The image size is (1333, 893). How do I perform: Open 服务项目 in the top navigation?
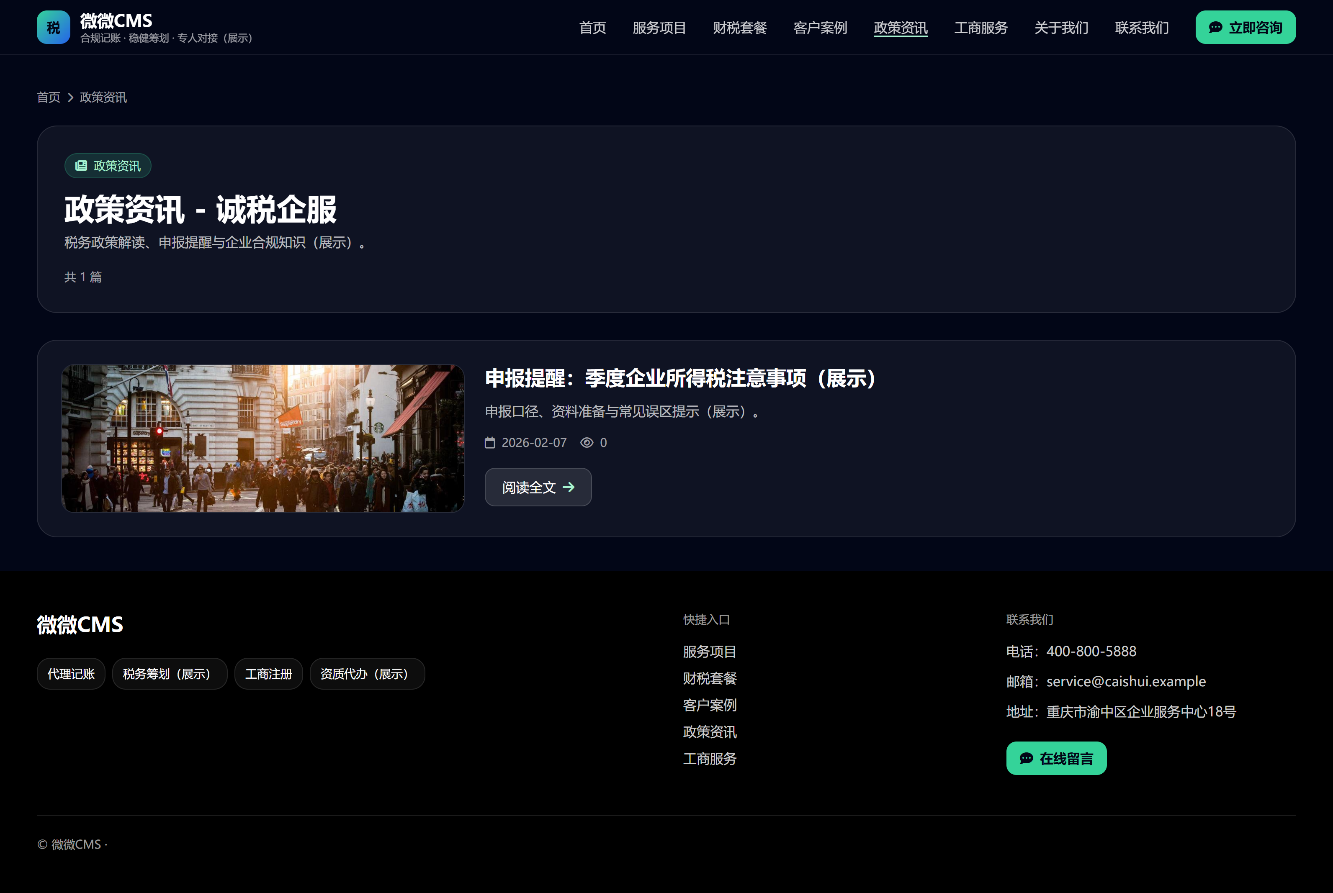click(x=659, y=27)
